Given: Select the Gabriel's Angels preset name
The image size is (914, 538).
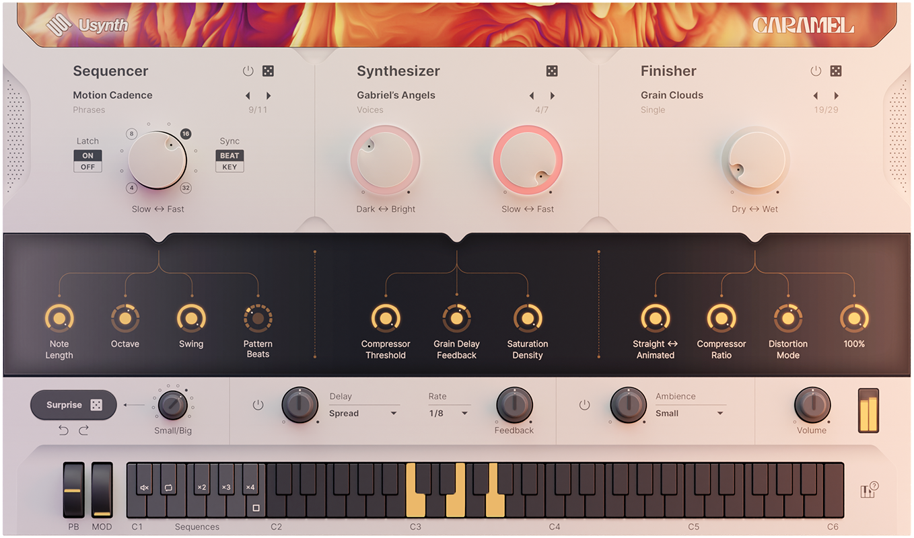Looking at the screenshot, I should 396,95.
